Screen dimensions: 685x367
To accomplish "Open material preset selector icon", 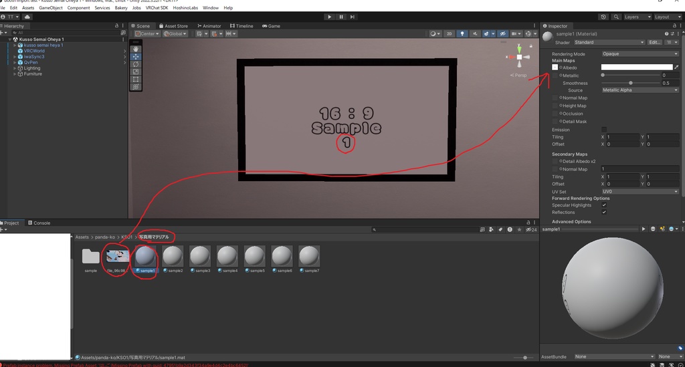I will 673,33.
